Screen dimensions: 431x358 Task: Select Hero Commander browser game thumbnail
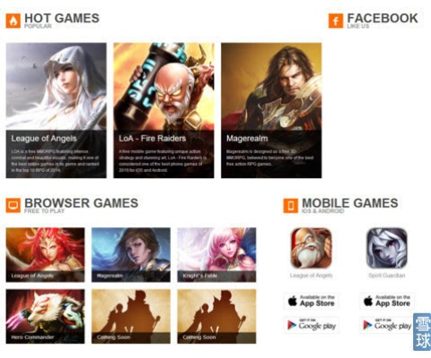[46, 316]
